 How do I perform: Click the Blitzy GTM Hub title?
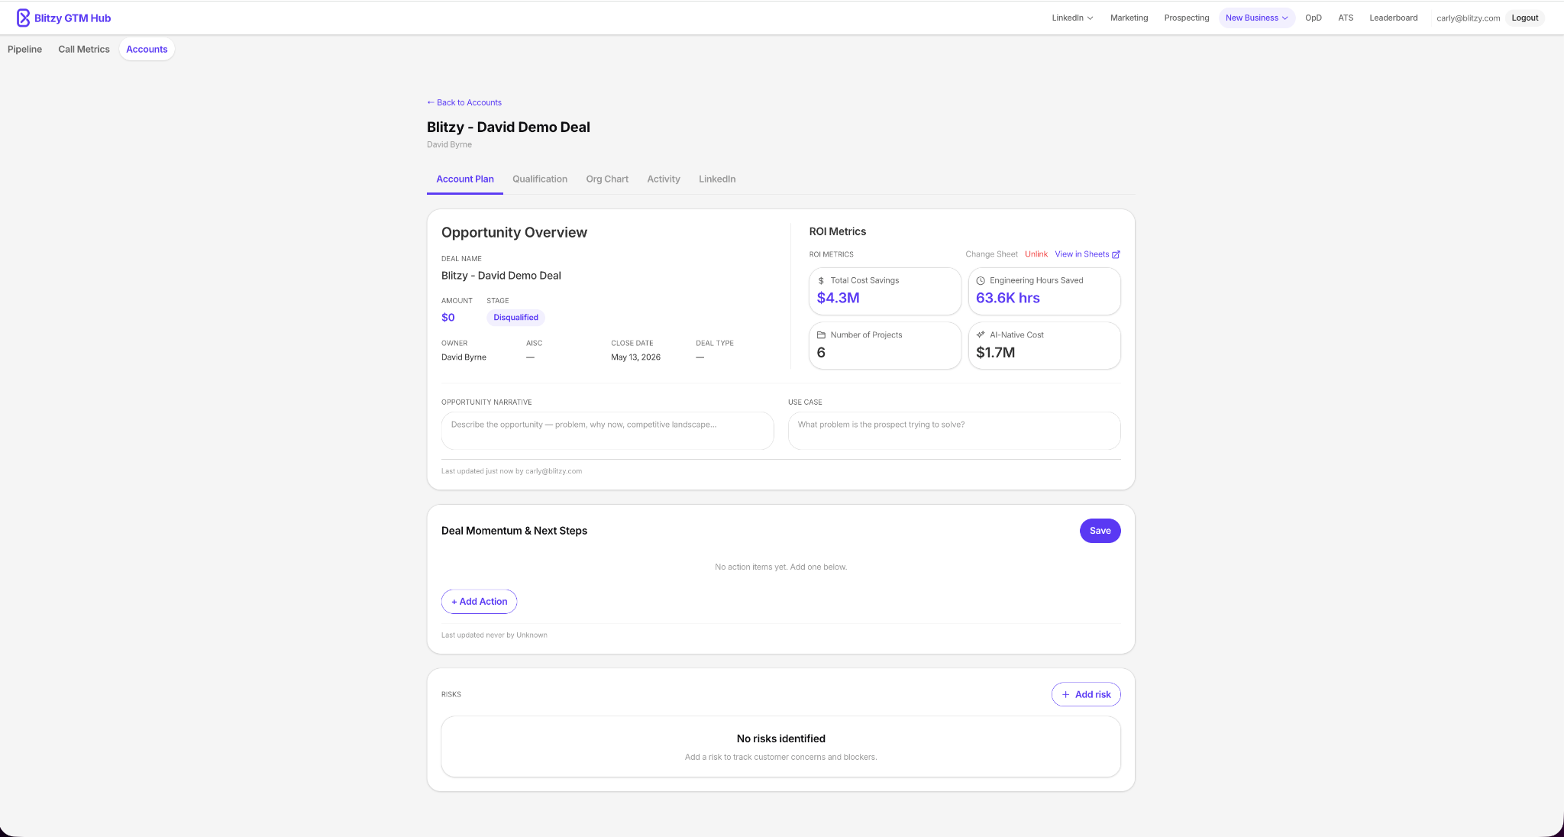point(73,18)
